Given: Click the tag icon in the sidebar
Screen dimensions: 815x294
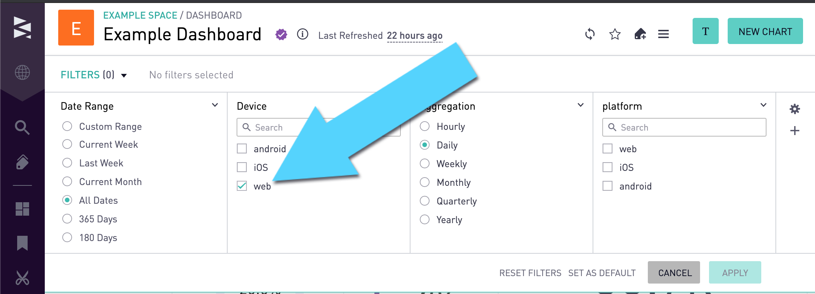Looking at the screenshot, I should (22, 162).
